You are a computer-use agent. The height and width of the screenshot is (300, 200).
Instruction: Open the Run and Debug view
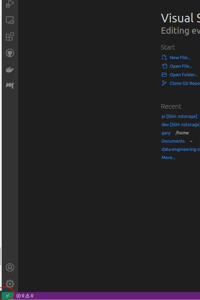[x=10, y=4]
